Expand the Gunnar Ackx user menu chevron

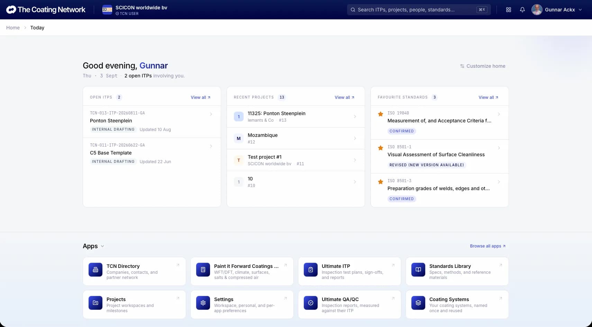click(x=580, y=10)
